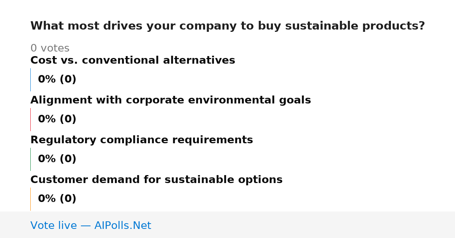Click the red bar under Alignment option

30,119
